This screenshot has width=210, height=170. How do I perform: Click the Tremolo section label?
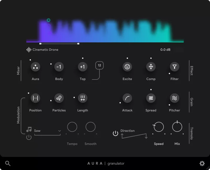click(192, 133)
